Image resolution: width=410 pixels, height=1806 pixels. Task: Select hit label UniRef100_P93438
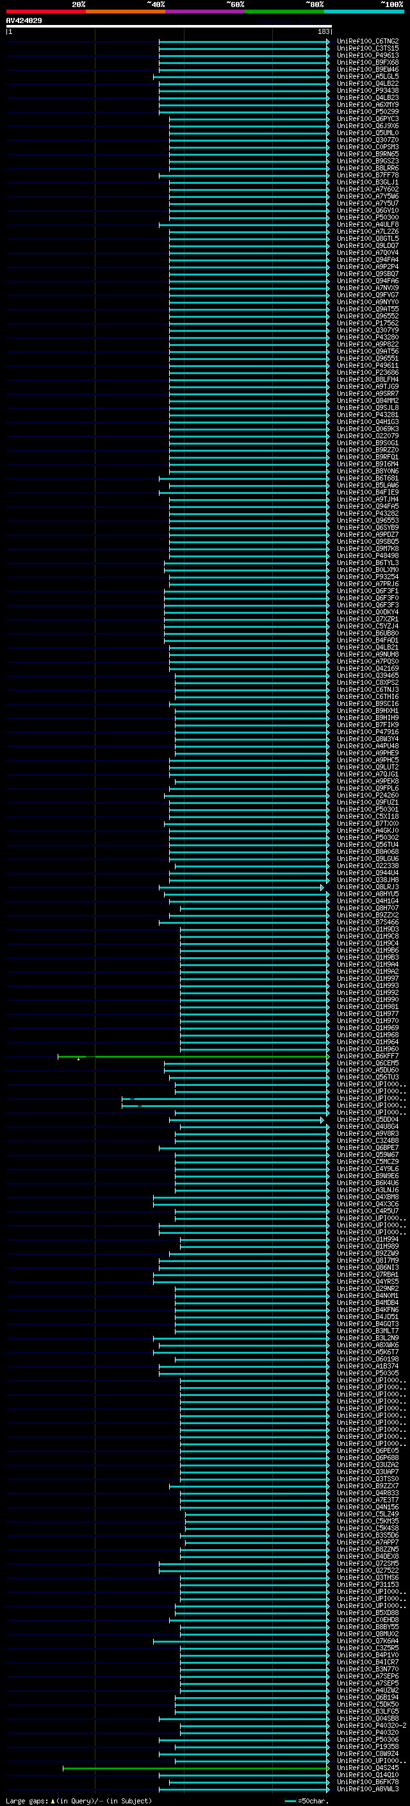(368, 90)
